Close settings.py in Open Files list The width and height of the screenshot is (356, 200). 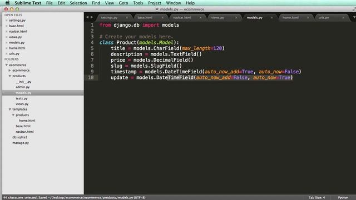point(6,21)
